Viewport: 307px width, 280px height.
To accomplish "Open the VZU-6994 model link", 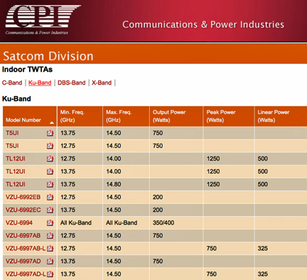I will pyautogui.click(x=19, y=222).
